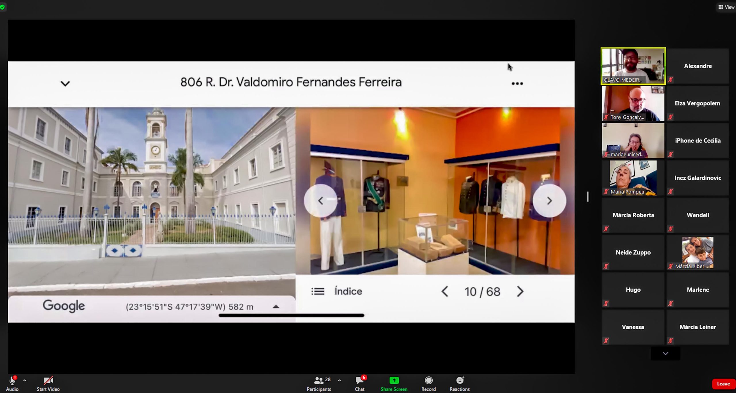Viewport: 736px width, 393px height.
Task: Select Olavo Medeiros video thumbnail
Action: (x=633, y=66)
